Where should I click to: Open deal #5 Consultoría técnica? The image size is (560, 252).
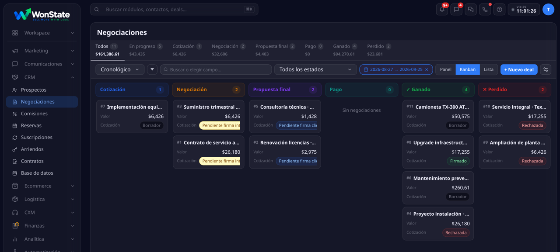[x=285, y=117]
